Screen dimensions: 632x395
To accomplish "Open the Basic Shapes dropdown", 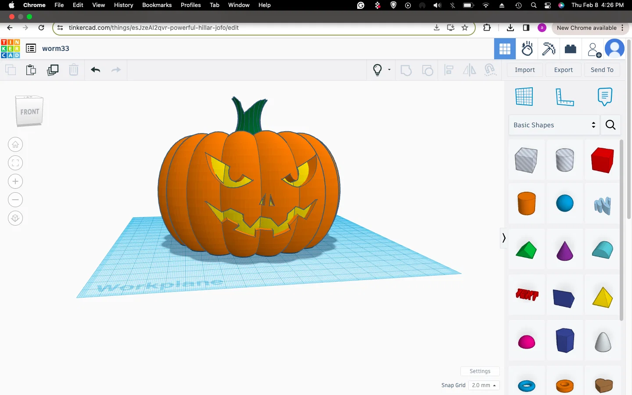I will click(x=554, y=125).
